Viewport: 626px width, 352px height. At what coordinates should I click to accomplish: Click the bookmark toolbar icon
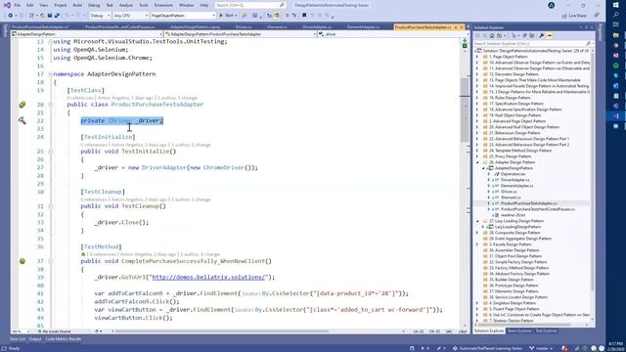coord(304,16)
